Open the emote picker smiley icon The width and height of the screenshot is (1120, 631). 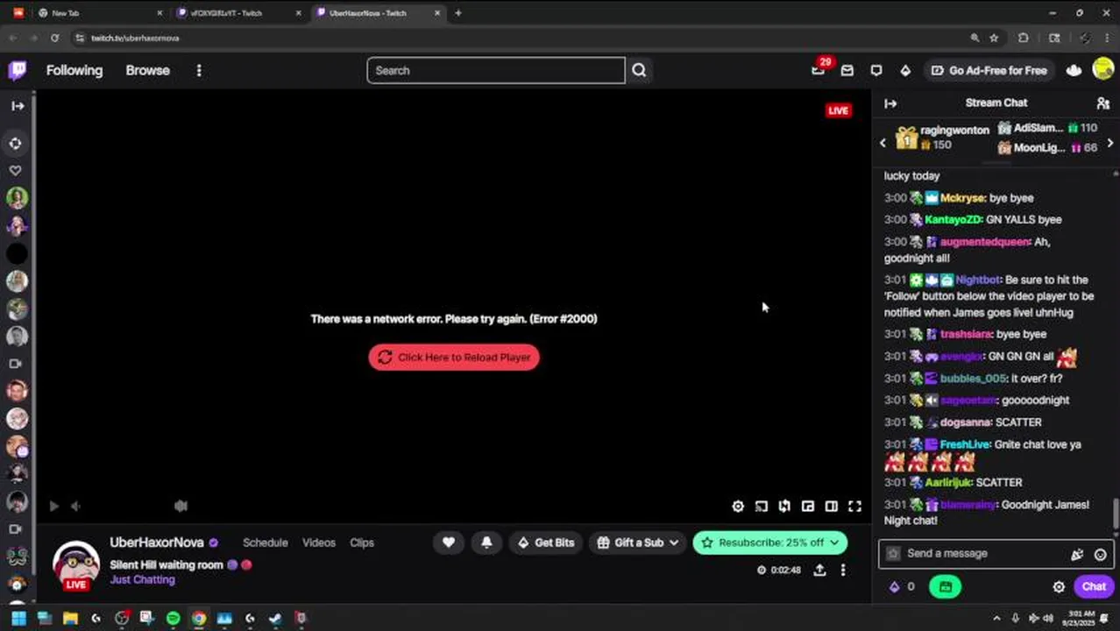pyautogui.click(x=1100, y=554)
